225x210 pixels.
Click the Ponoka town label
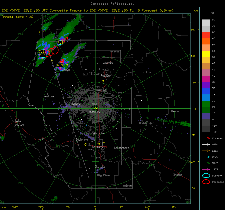tap(114, 51)
